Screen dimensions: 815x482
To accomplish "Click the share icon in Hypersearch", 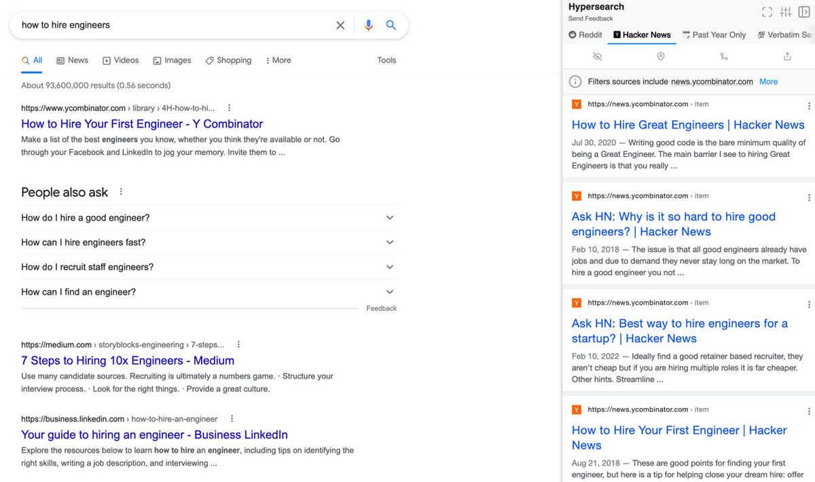I will 787,56.
